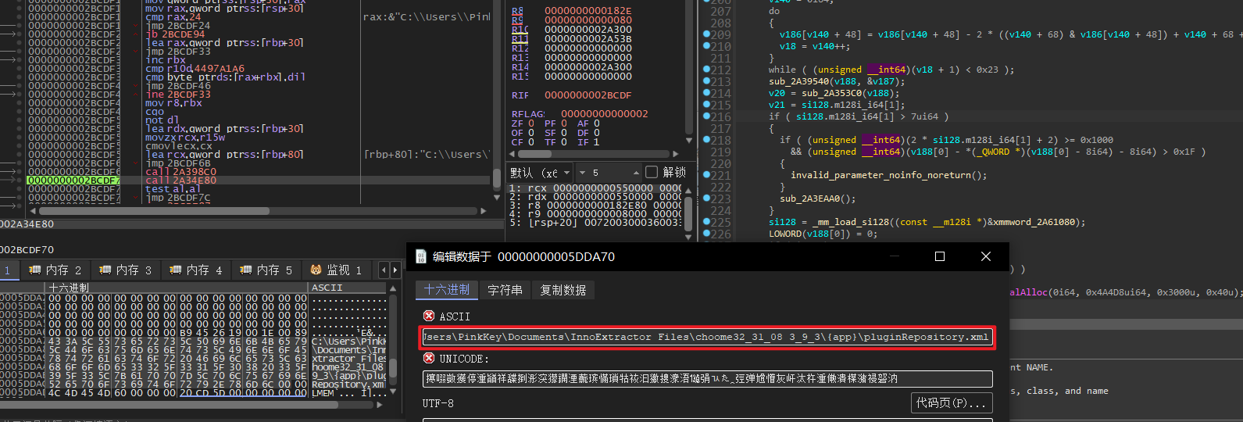The height and width of the screenshot is (422, 1243).
Task: Toggle breakpoint dot on IDA line 210
Action: (x=706, y=46)
